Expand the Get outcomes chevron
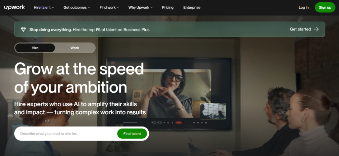 pos(89,8)
